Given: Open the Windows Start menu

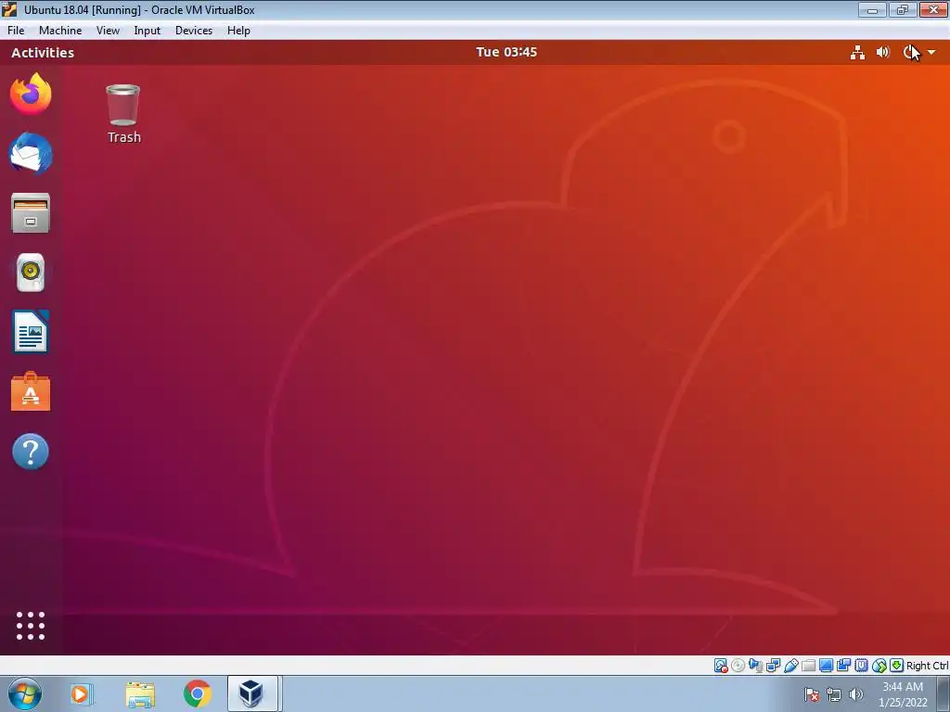Looking at the screenshot, I should click(x=25, y=693).
